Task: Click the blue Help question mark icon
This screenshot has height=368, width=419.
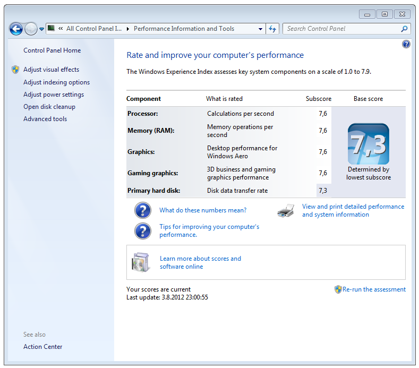Action: pyautogui.click(x=406, y=45)
